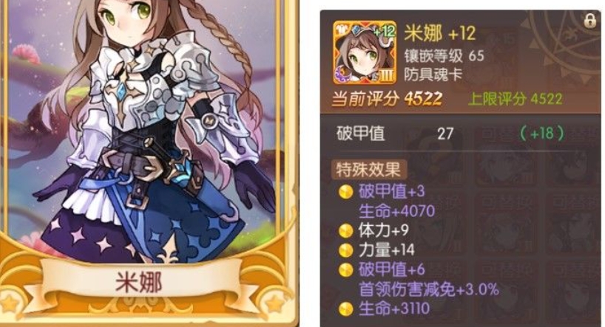Click the 米娜 name banner on the card
605x327 pixels.
click(x=139, y=282)
